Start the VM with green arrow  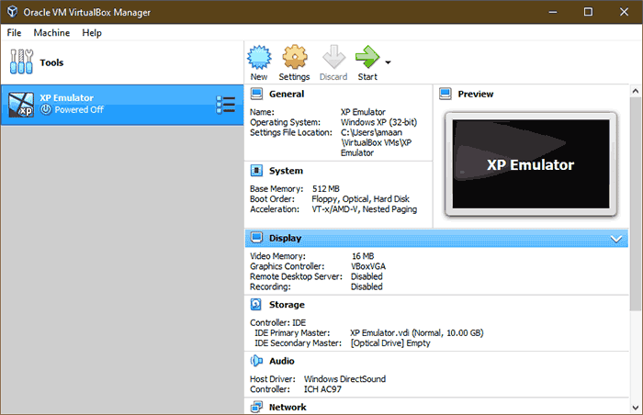pyautogui.click(x=367, y=57)
